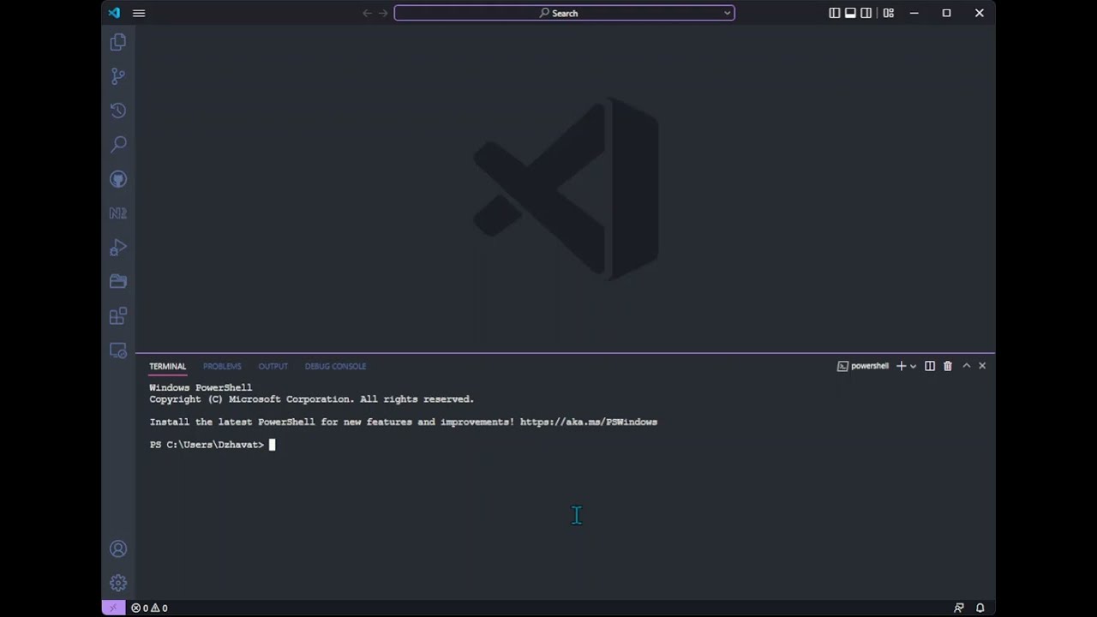1097x617 pixels.
Task: Kill terminal with trash icon
Action: 948,366
